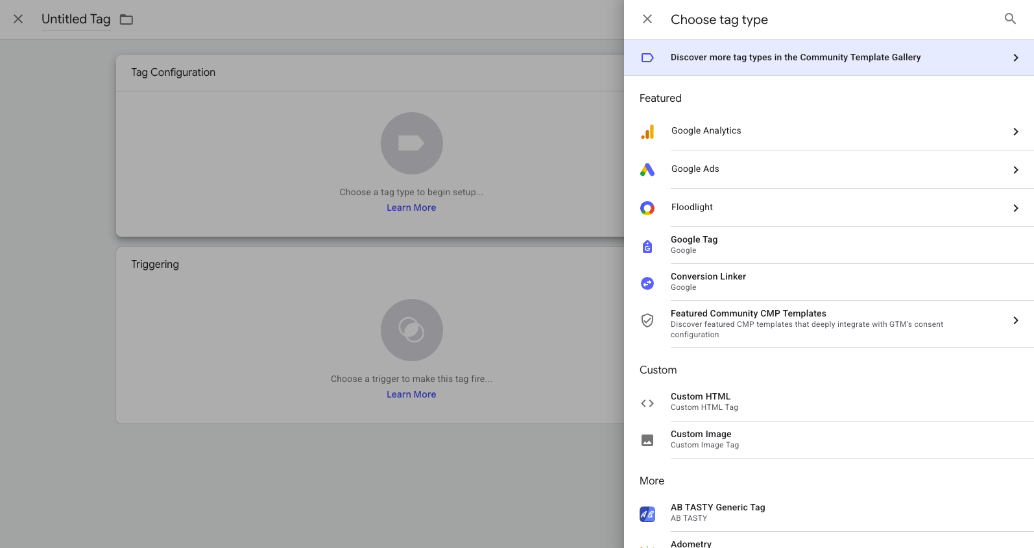Close the Untitled Tag editor
The height and width of the screenshot is (548, 1034).
coord(18,19)
